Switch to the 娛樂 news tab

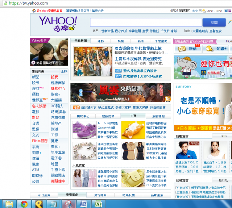click(121, 41)
